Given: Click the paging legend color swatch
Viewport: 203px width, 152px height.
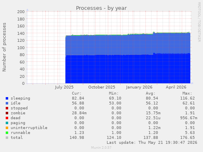Looking at the screenshot, I should [x=7, y=123].
